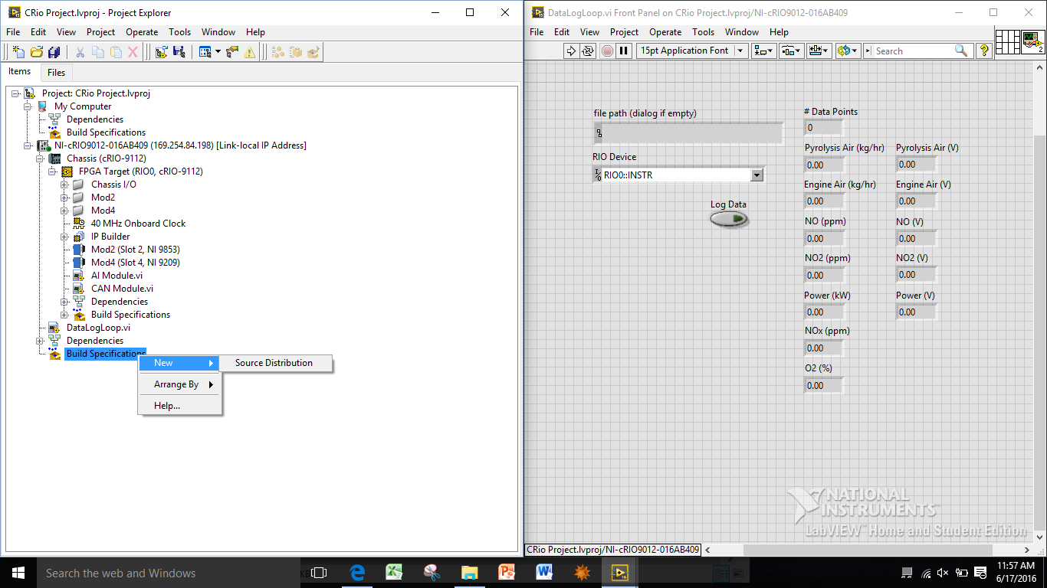Select CAN Module.vi in project tree

tap(122, 289)
